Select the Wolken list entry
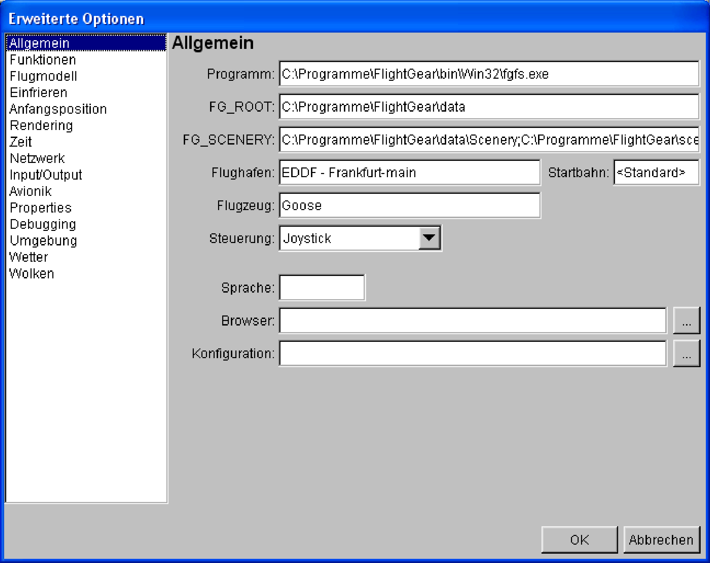 coord(32,274)
